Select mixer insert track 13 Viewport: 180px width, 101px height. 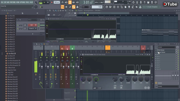point(108,48)
